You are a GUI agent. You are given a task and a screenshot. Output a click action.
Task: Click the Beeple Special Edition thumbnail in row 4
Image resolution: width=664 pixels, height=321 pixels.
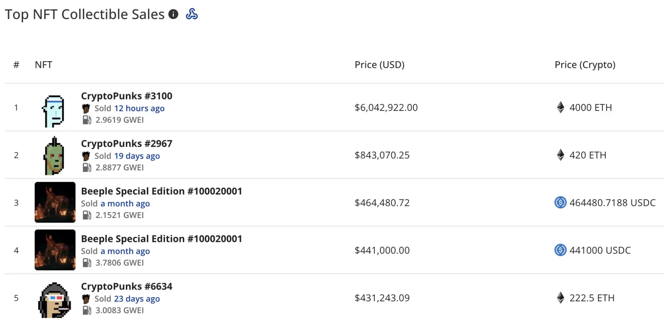(x=55, y=250)
